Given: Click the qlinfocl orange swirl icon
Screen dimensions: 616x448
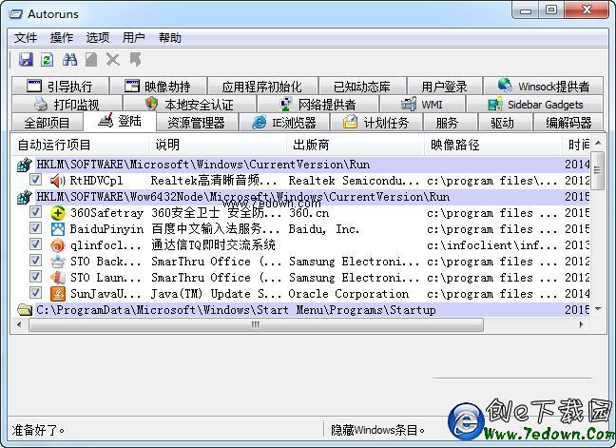Looking at the screenshot, I should click(x=58, y=245).
